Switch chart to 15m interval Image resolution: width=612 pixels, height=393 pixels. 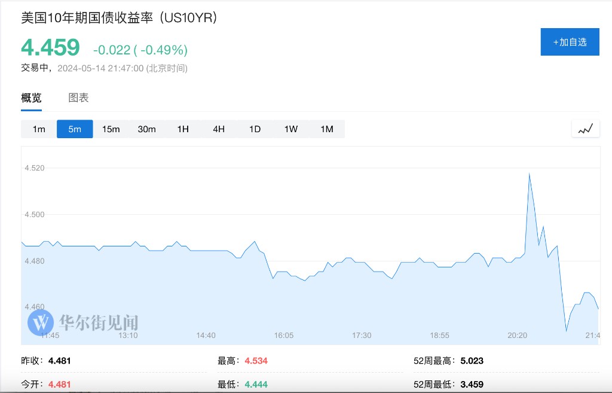click(111, 129)
